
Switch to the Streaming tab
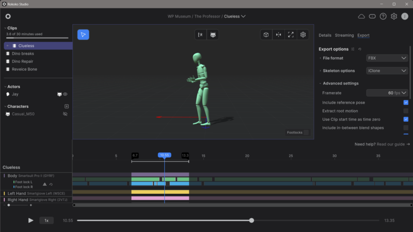(x=344, y=36)
